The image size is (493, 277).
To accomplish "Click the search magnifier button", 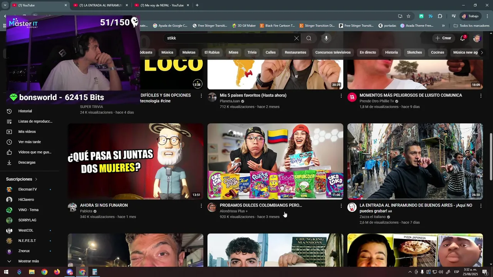I will pos(309,38).
